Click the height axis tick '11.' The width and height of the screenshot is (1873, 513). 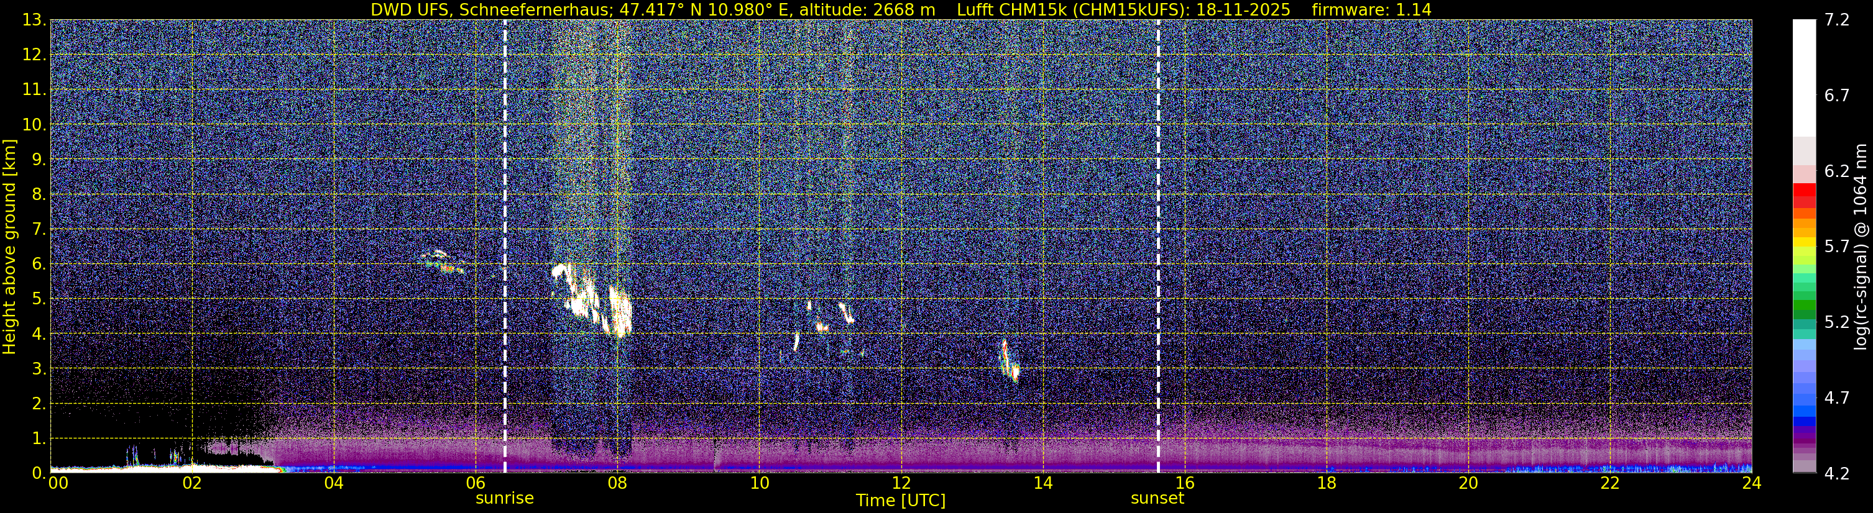(x=34, y=90)
